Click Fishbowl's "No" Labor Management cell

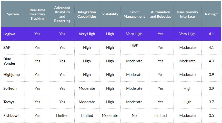134,116
